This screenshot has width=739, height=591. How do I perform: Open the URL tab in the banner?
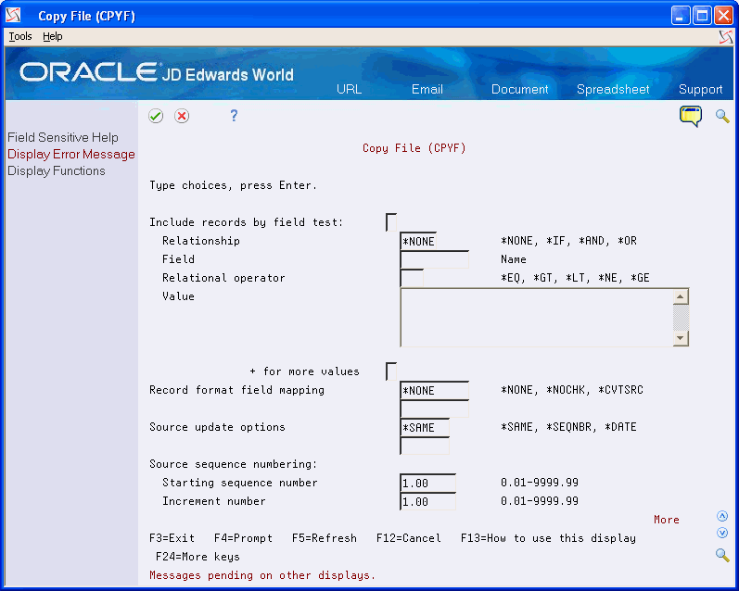[350, 89]
